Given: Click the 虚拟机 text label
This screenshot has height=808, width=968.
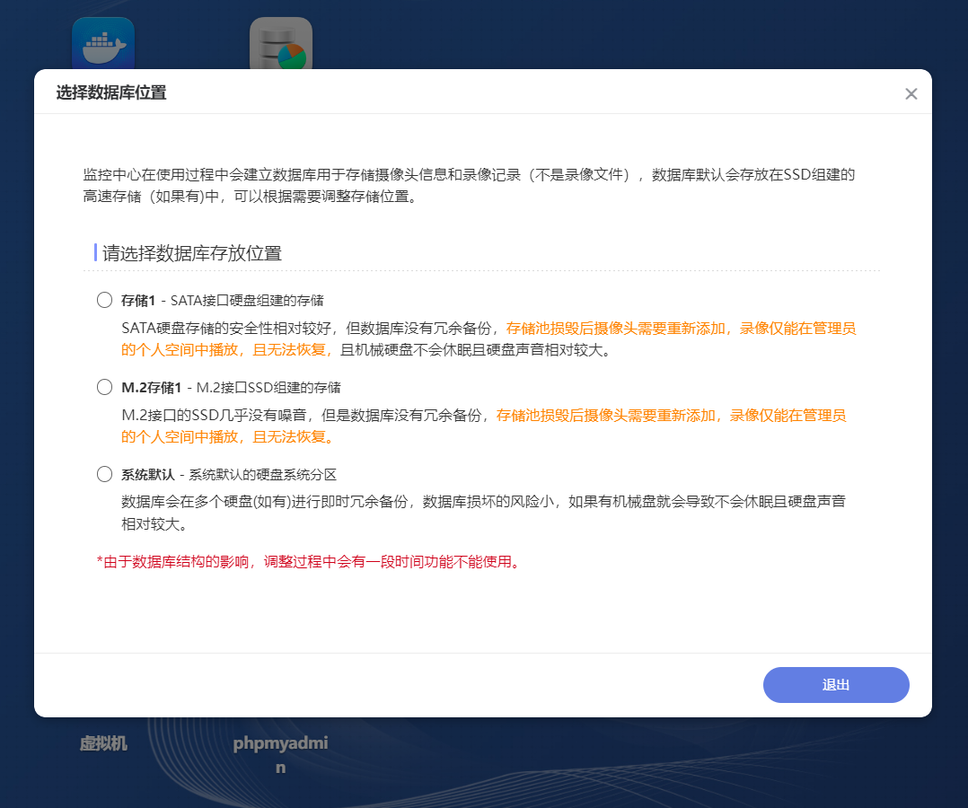Looking at the screenshot, I should [102, 744].
